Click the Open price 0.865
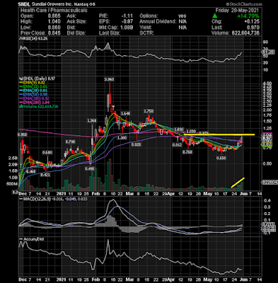The height and width of the screenshot is (283, 278). click(x=54, y=16)
